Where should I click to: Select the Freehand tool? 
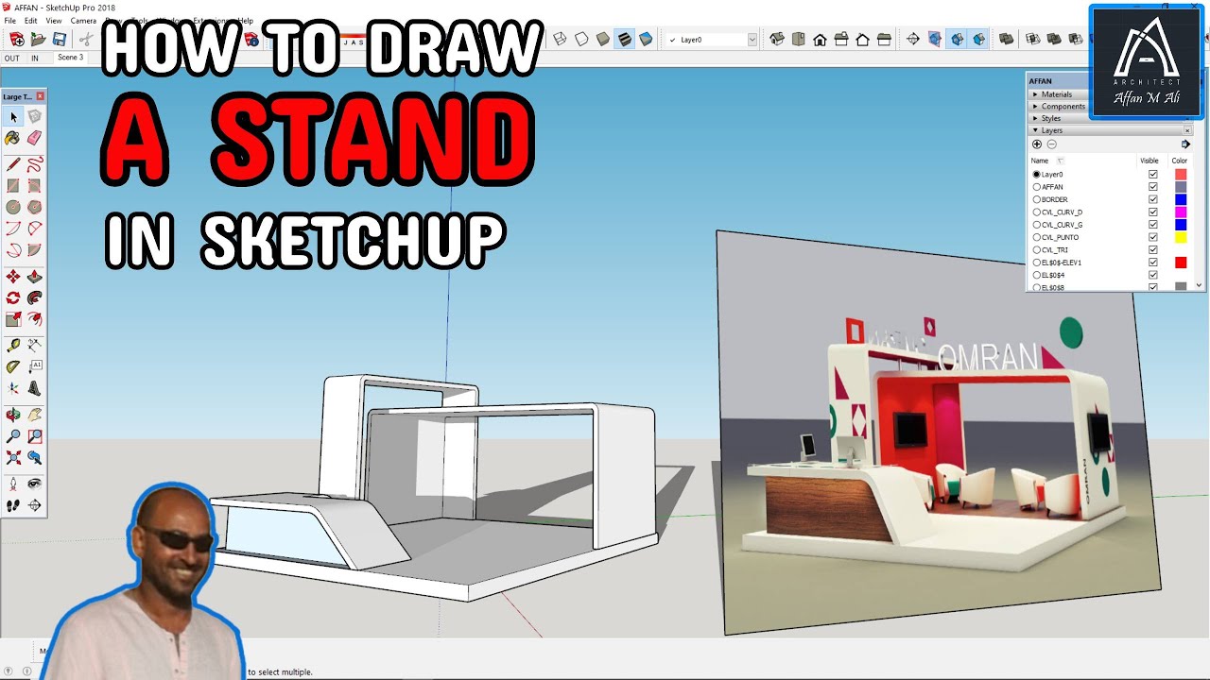pos(35,164)
